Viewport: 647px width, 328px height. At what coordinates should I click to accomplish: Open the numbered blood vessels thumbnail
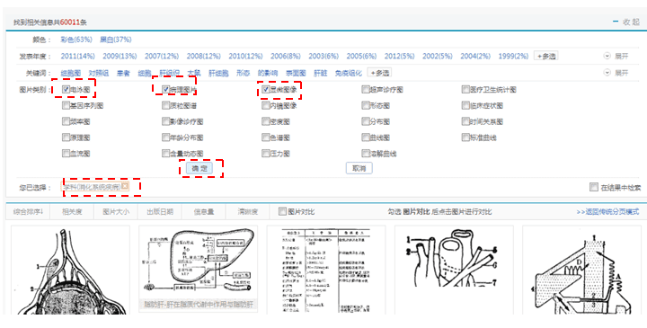(454, 270)
